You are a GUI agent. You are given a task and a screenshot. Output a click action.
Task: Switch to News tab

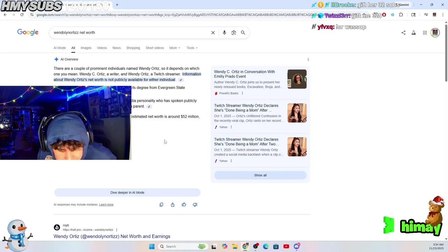tap(117, 48)
